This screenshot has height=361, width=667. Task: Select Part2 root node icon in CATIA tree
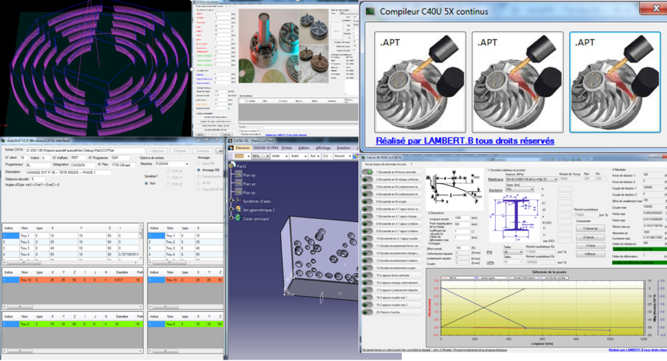point(233,166)
